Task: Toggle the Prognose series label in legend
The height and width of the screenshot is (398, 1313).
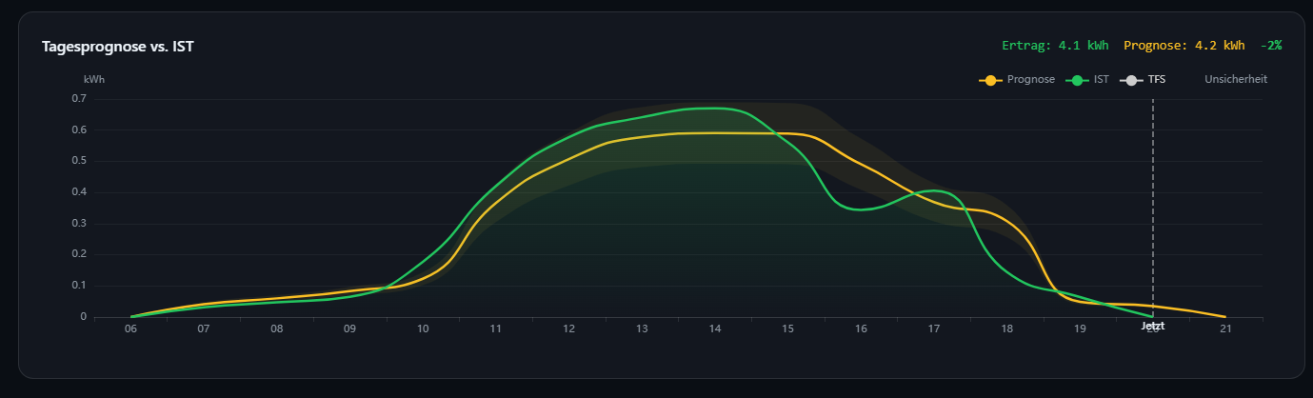Action: [1031, 80]
